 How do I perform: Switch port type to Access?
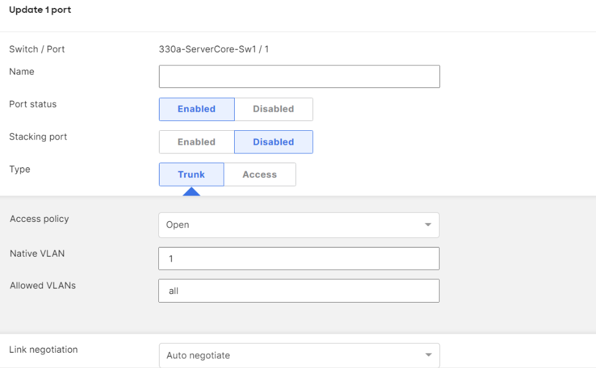pyautogui.click(x=260, y=174)
